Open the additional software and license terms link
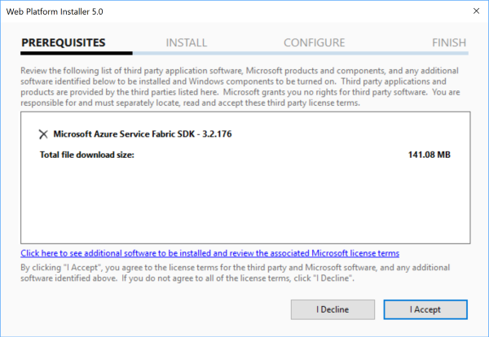Viewport: 489px width, 337px height. [209, 253]
